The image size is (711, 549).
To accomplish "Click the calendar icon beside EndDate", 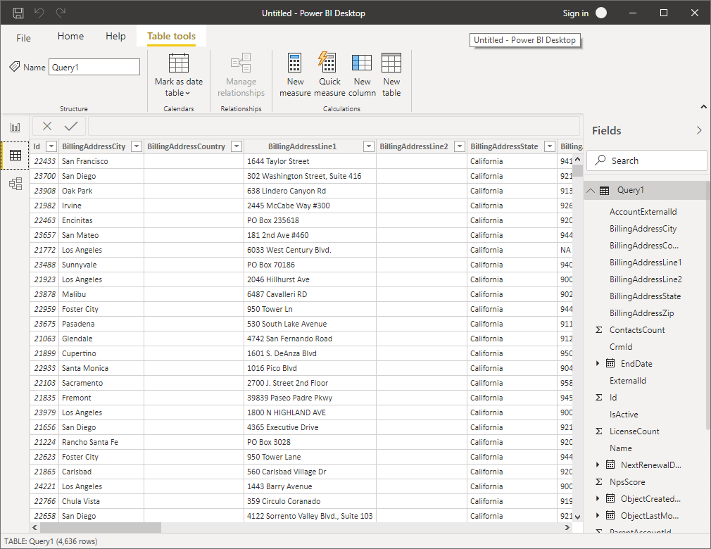I will point(610,364).
